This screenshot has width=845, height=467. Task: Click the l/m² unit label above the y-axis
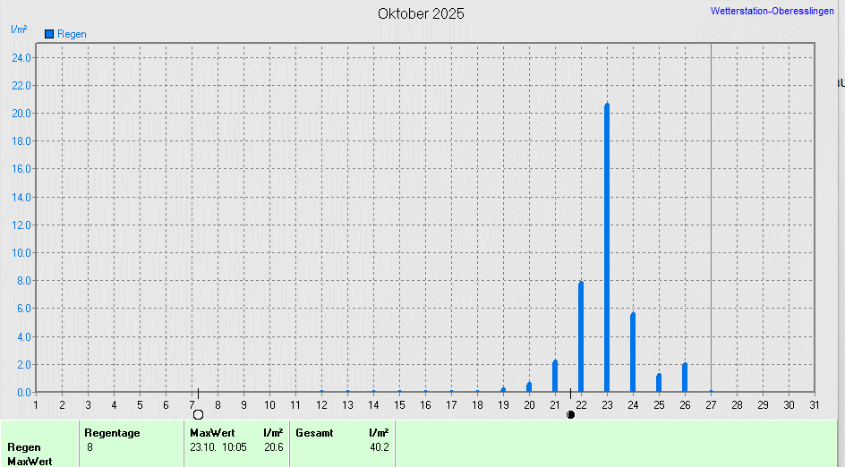(x=19, y=30)
